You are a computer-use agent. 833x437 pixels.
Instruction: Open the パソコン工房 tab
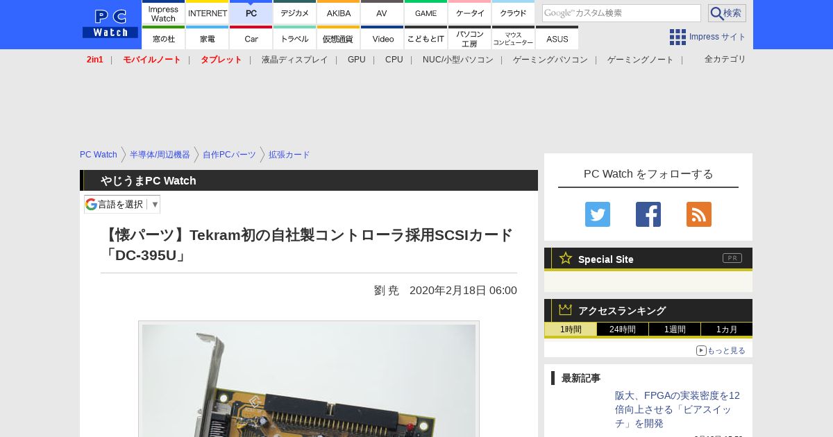tap(470, 38)
